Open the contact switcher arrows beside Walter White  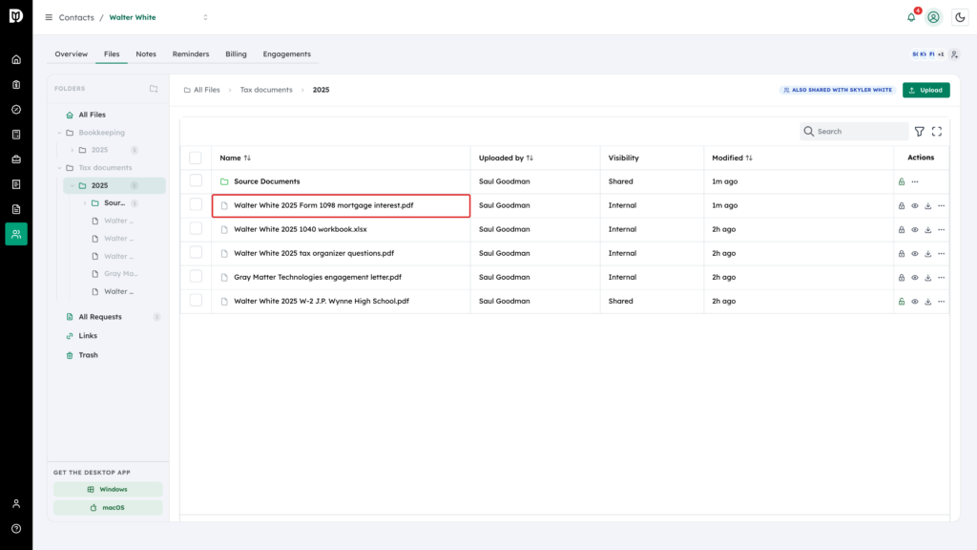point(206,17)
